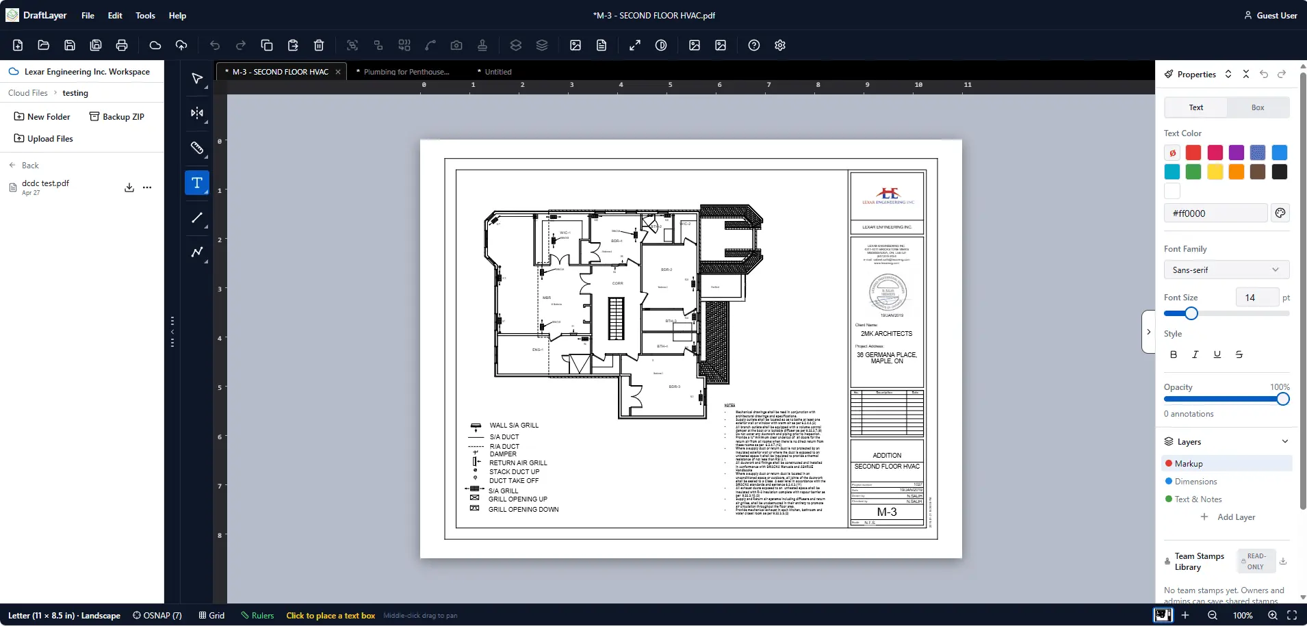Close the M-3 SECOND FLOOR HVAC tab
1307x626 pixels.
pyautogui.click(x=338, y=72)
